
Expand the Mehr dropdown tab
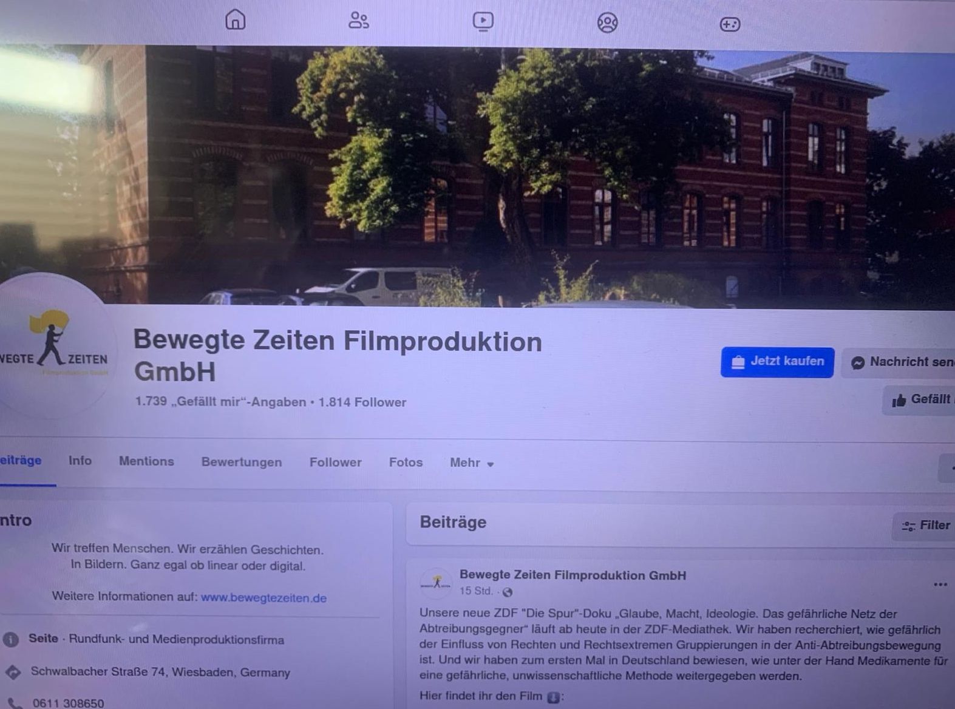(x=472, y=463)
